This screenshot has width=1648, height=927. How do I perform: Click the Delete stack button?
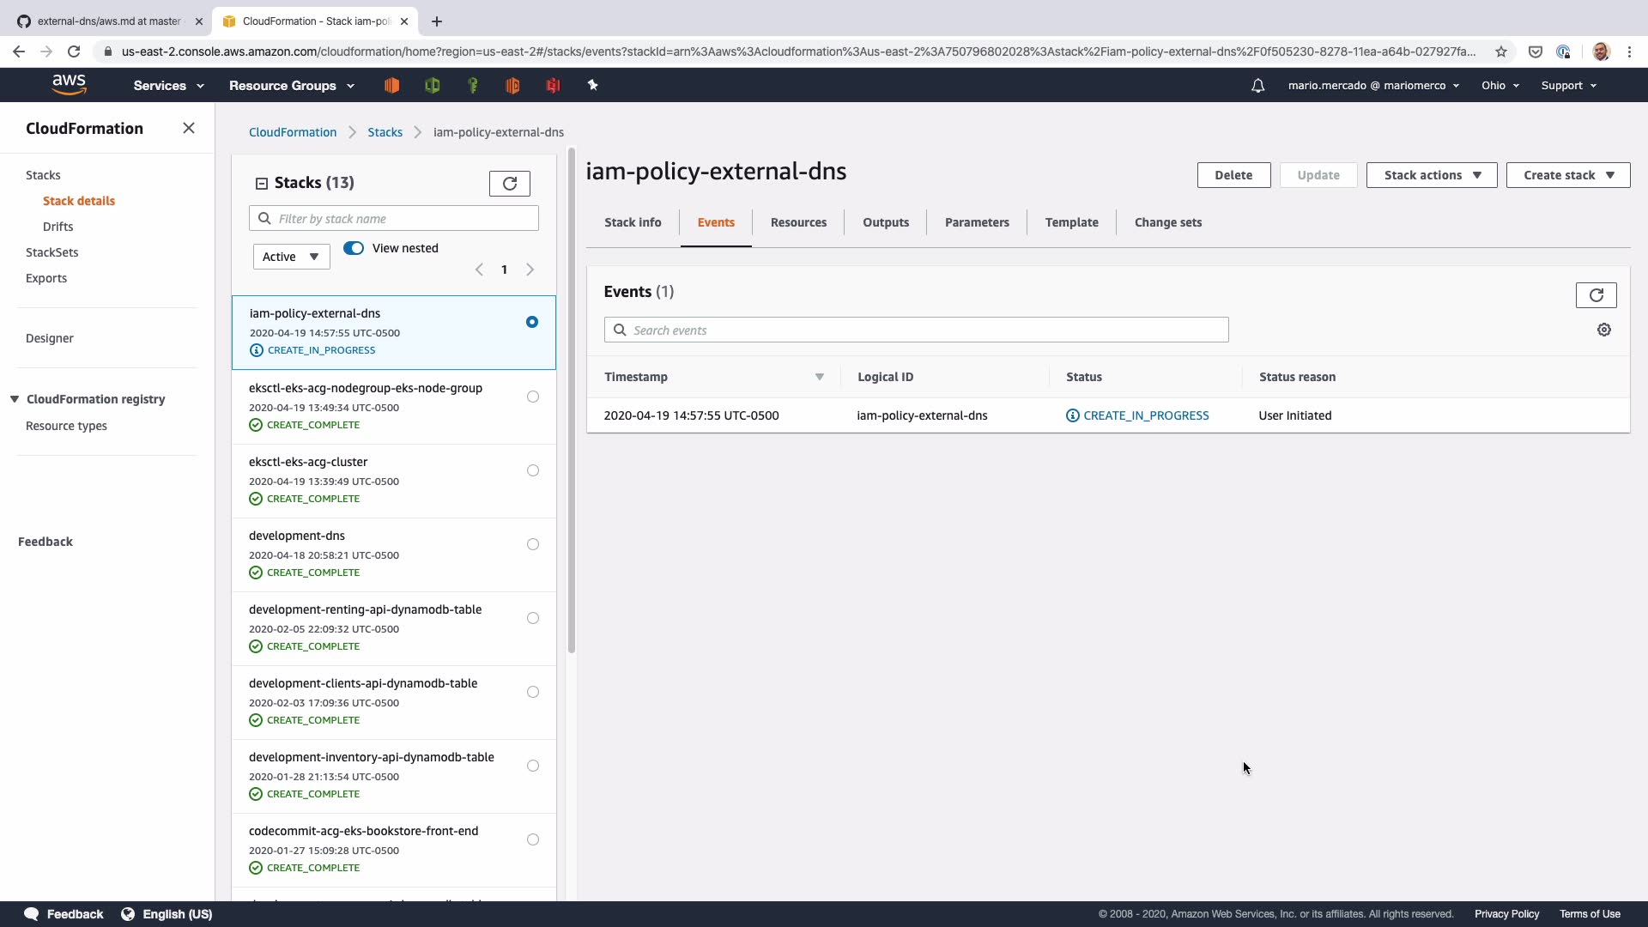(1233, 175)
